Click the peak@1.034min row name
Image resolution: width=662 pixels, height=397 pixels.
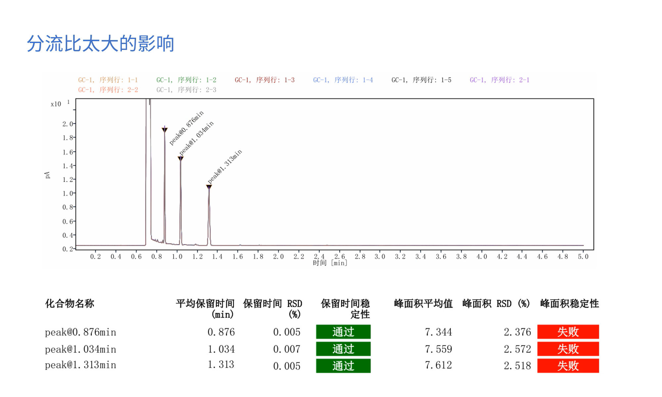point(80,349)
